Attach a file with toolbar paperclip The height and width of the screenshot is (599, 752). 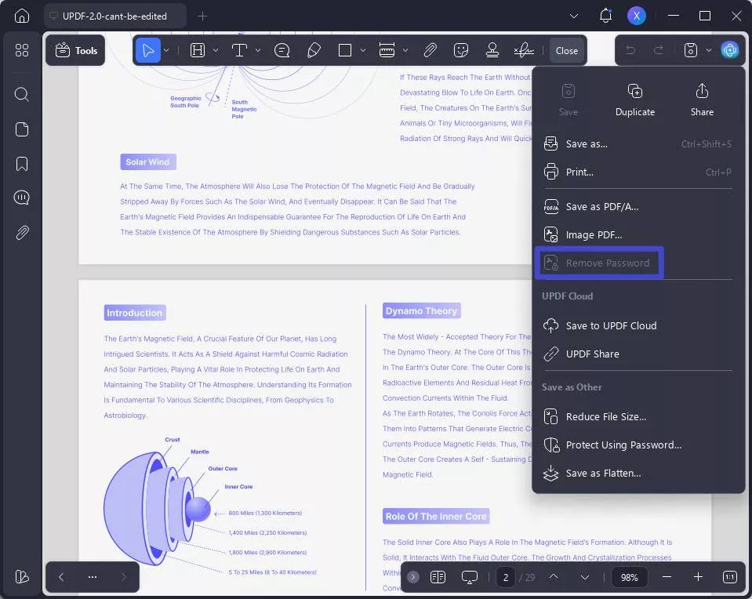tap(430, 50)
